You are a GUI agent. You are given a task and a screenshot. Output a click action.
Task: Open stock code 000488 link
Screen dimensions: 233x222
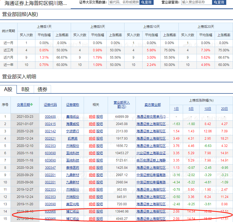50,117
